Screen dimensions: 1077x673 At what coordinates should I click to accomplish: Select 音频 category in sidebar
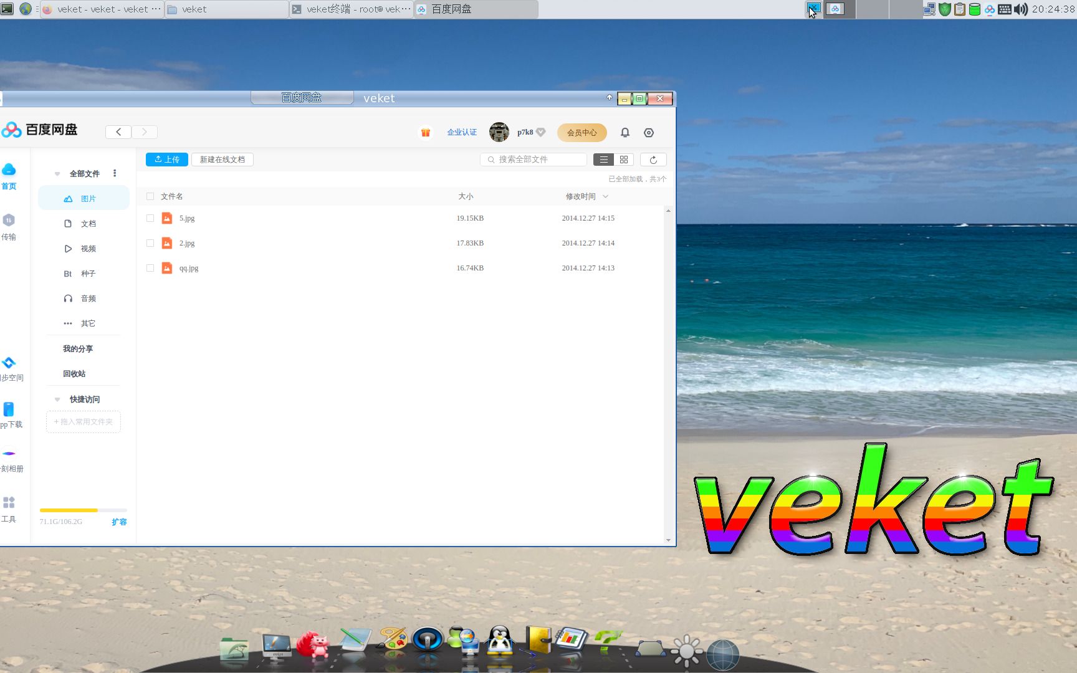coord(84,298)
